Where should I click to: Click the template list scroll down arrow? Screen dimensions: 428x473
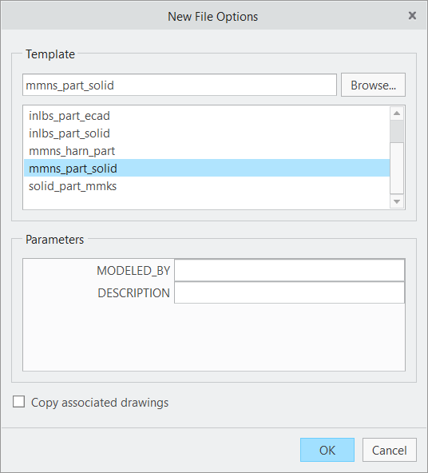pos(397,201)
